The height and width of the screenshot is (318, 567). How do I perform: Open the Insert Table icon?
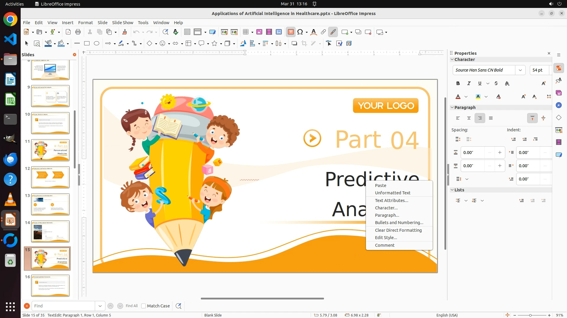(246, 32)
